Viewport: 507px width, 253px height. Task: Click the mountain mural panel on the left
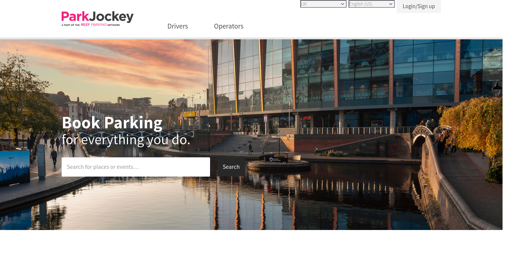tap(14, 168)
